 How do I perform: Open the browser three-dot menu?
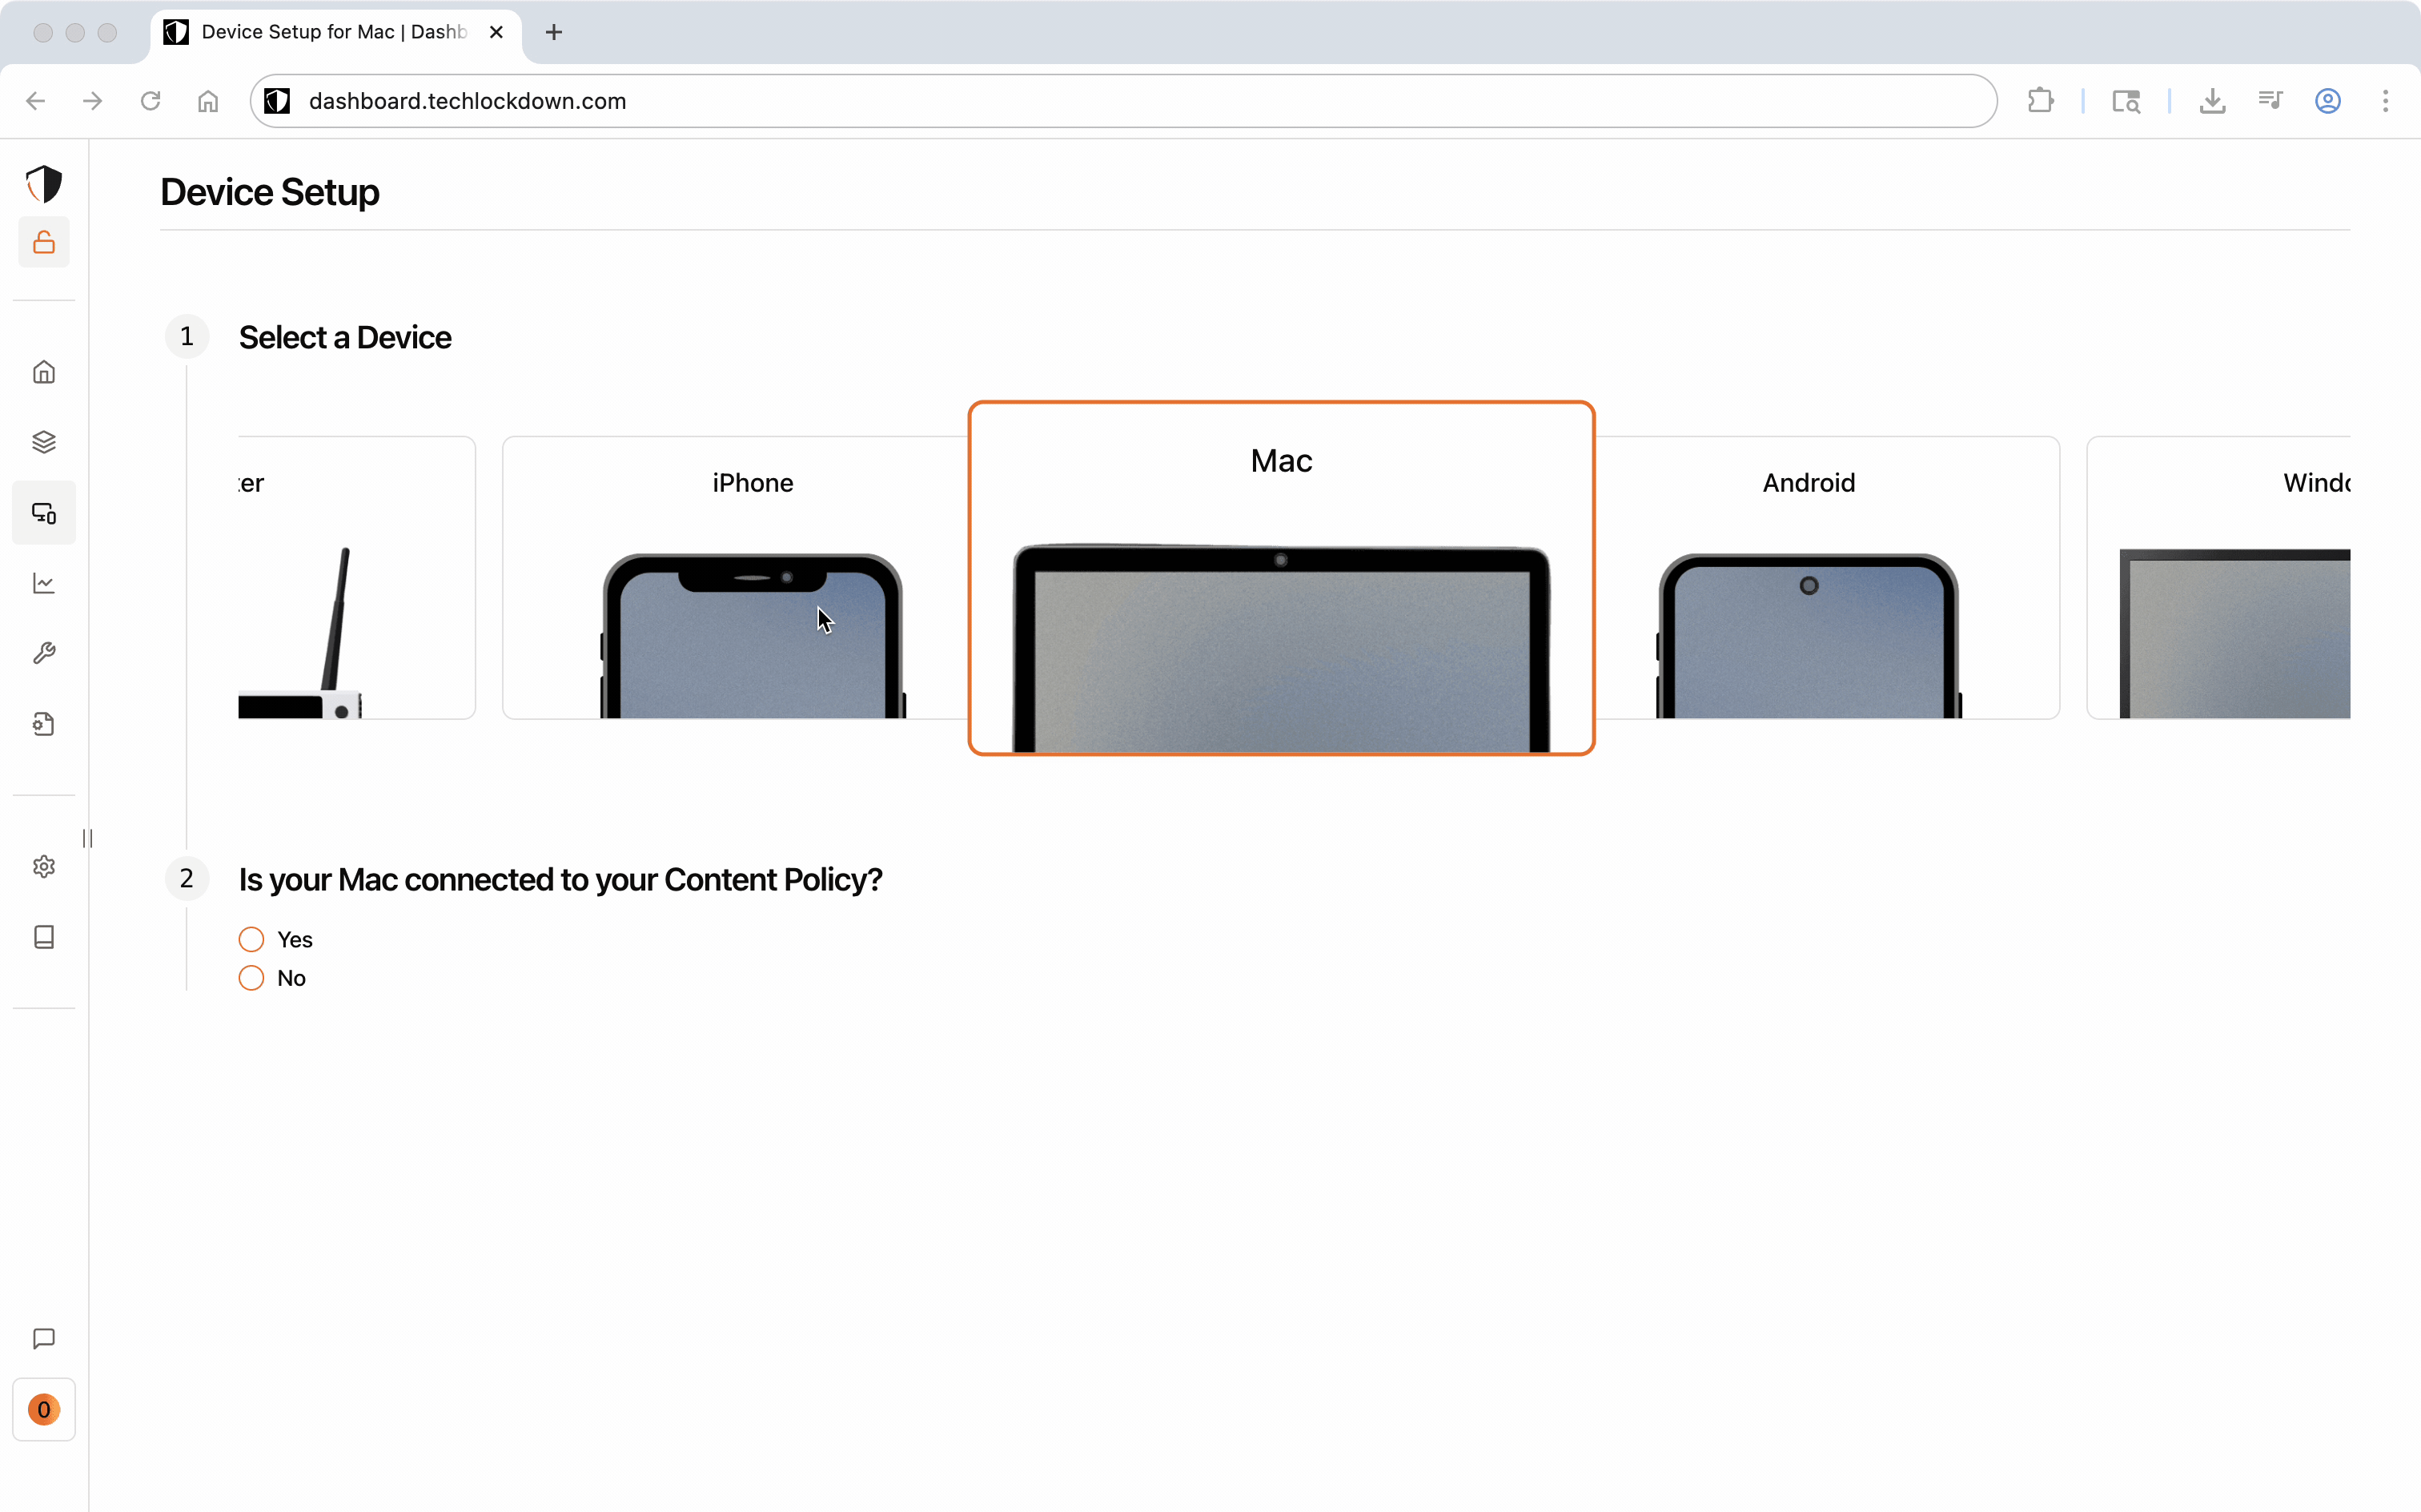pos(2385,101)
